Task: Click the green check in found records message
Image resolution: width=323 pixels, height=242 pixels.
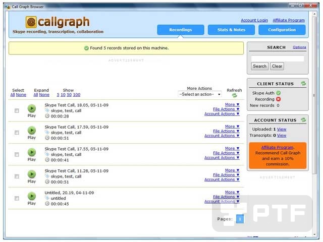Action: (x=86, y=48)
